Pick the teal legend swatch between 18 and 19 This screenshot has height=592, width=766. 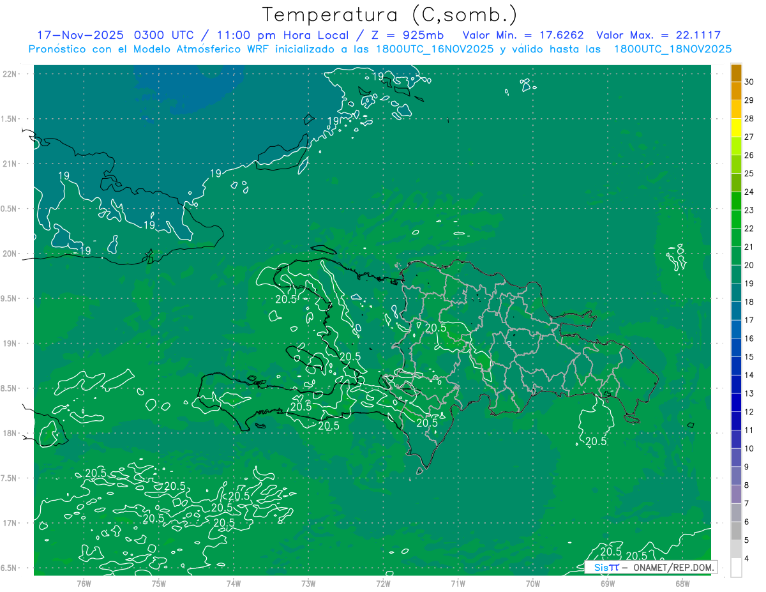[737, 293]
